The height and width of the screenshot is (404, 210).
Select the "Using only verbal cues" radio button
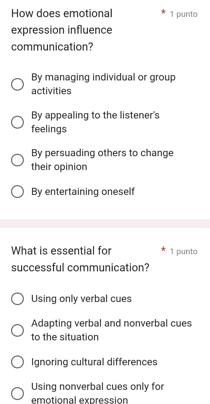coord(17,299)
